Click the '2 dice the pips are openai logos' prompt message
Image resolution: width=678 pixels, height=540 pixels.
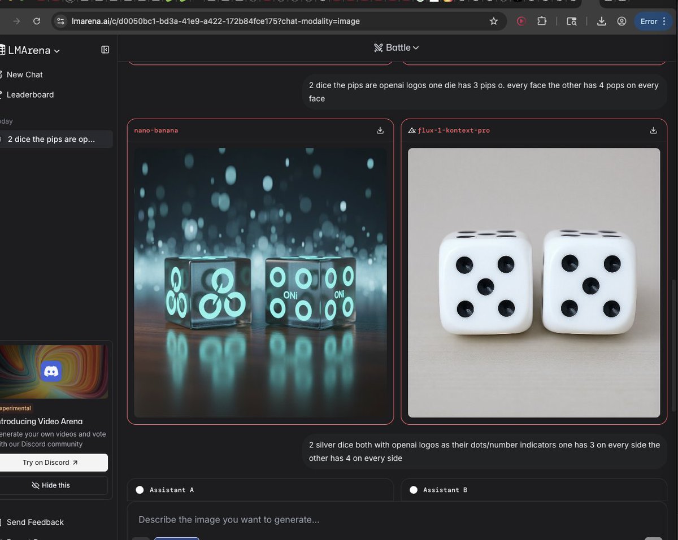click(484, 92)
